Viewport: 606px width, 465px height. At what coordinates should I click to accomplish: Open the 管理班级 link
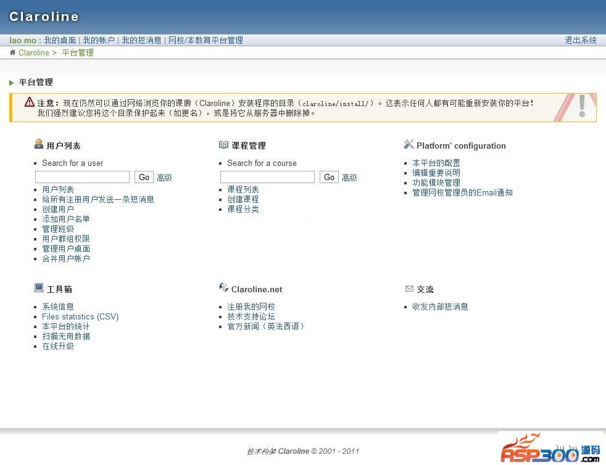[58, 229]
